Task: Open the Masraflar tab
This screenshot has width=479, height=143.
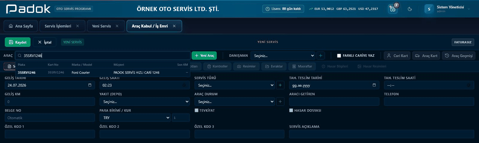Action: 302,66
